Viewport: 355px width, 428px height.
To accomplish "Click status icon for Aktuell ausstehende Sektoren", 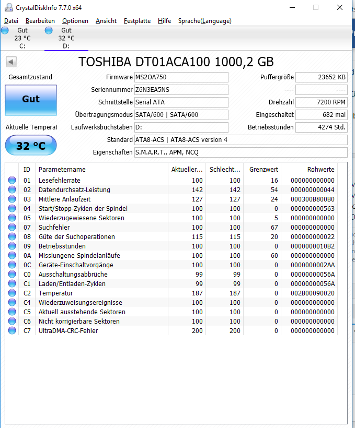I will click(x=12, y=312).
